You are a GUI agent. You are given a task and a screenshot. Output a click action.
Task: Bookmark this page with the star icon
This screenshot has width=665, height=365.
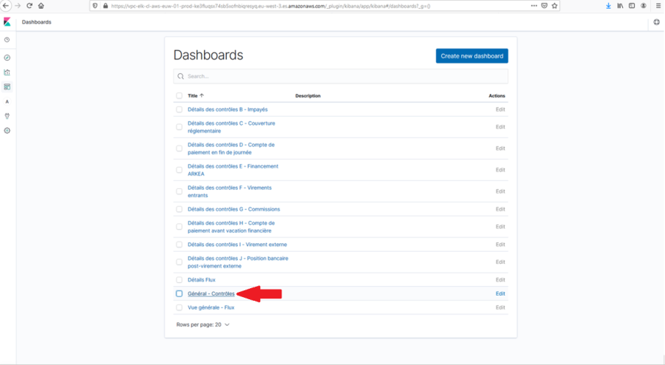(x=556, y=5)
